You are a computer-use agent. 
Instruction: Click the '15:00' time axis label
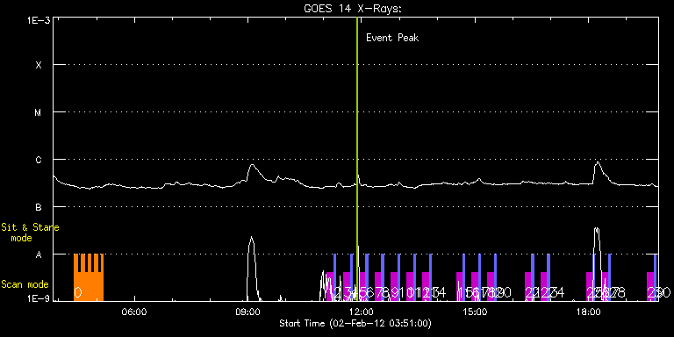475,312
